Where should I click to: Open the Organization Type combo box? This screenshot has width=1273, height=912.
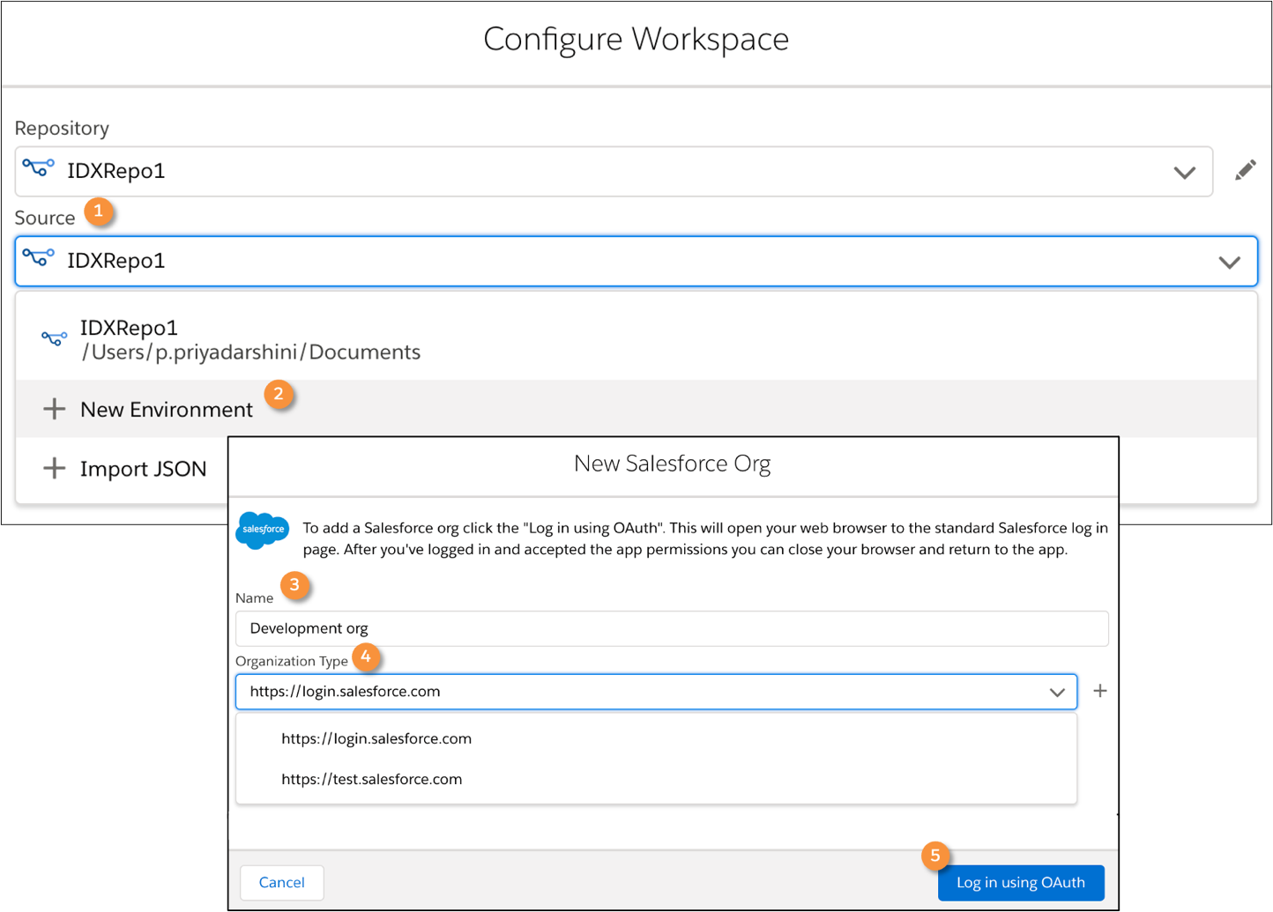click(x=656, y=692)
